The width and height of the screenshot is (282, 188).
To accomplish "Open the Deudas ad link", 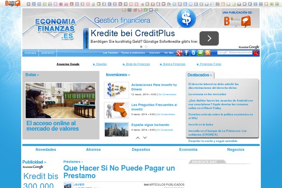I will (x=100, y=64).
